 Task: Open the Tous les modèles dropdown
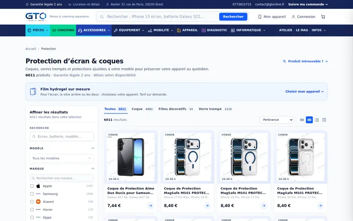(x=62, y=158)
